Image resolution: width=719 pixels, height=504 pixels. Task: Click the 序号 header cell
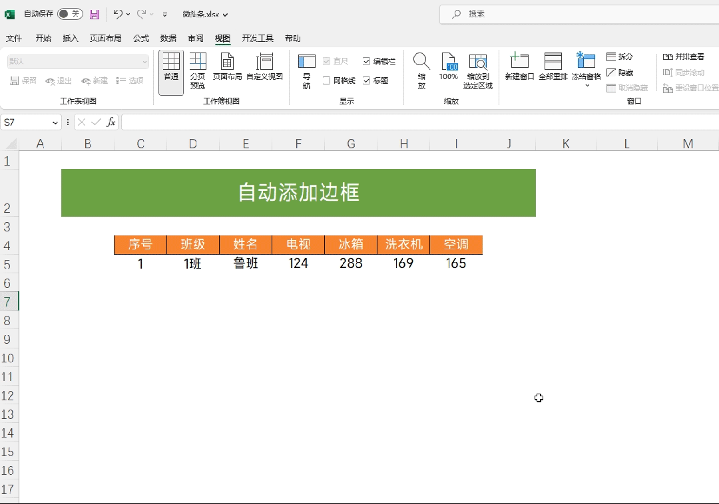140,245
